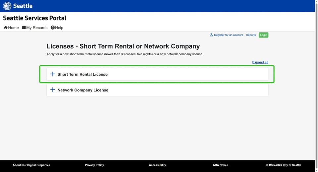Open About Our Digital Properties footer link
This screenshot has height=172, width=318.
(x=31, y=165)
